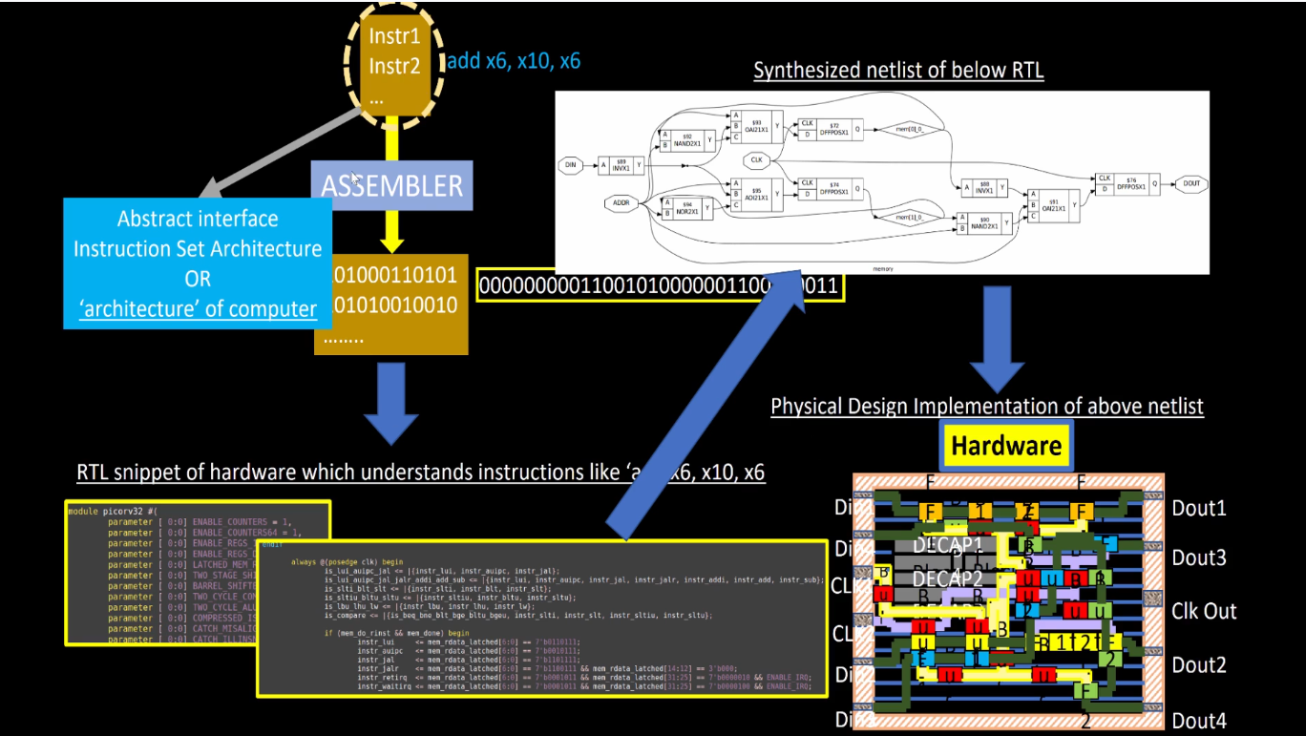The height and width of the screenshot is (736, 1306).
Task: Click the 'Physical Design Implementation of above netlist' link
Action: (x=988, y=406)
